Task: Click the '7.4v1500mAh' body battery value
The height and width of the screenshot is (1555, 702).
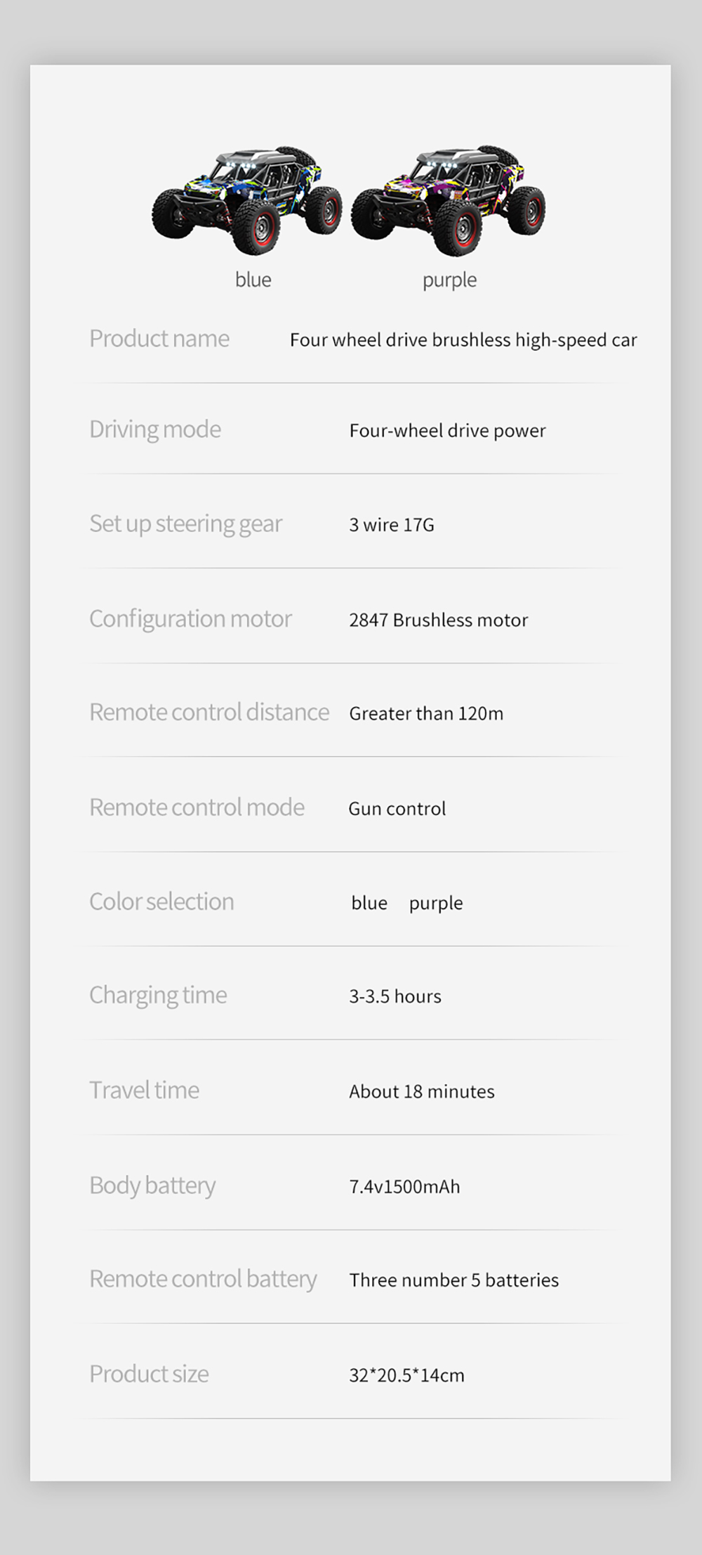Action: 404,1187
